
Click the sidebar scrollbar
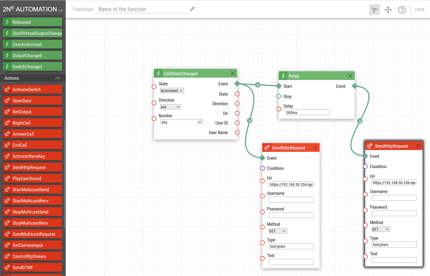pos(65,174)
